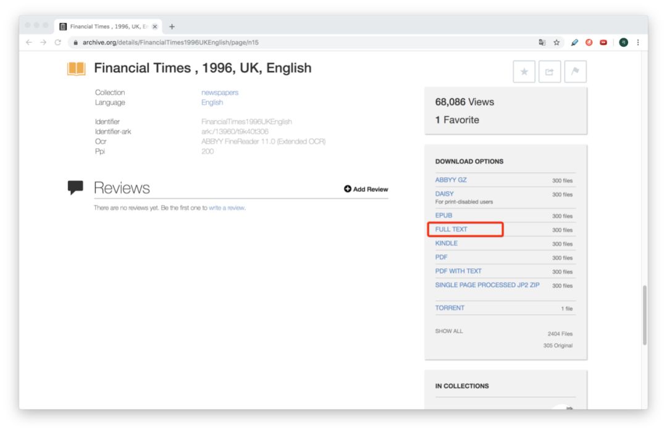Viewport: 667px width, 432px height.
Task: Click the write a review link
Action: [x=227, y=208]
